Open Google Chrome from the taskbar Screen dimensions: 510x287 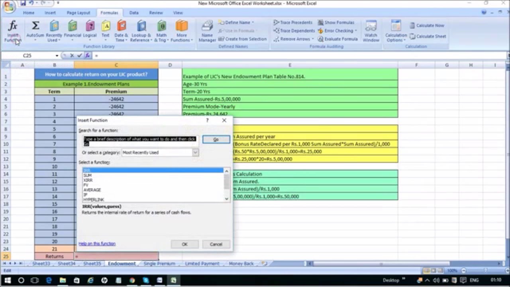132,280
